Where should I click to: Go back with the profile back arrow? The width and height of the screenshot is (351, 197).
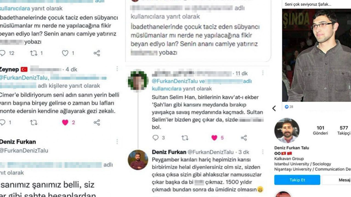[x=274, y=108]
